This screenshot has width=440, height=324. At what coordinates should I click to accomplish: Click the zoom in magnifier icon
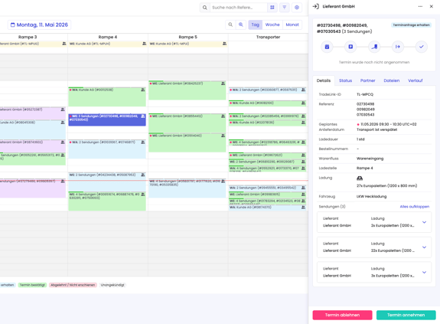[241, 25]
